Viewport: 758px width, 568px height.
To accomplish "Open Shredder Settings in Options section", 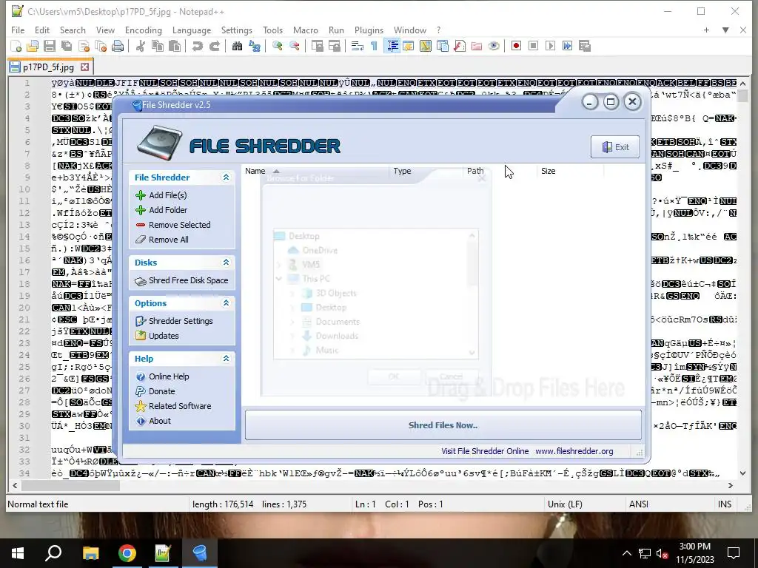I will tap(174, 321).
